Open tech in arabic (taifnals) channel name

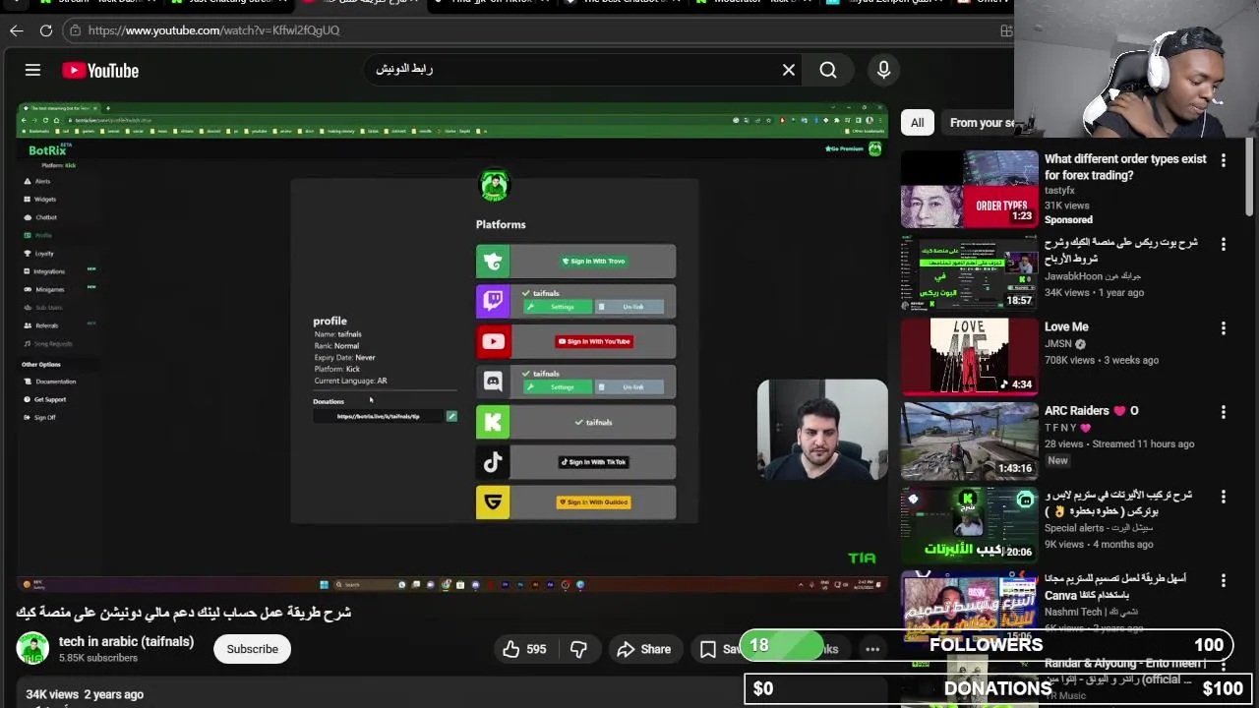[126, 641]
